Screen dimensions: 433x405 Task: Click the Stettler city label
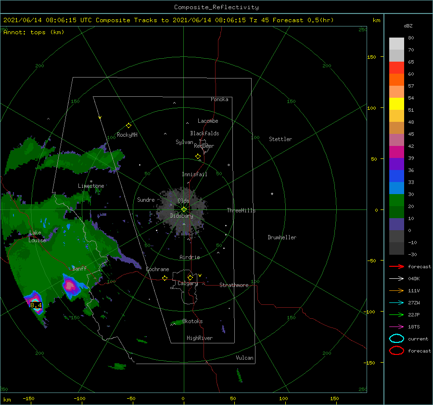pos(280,139)
